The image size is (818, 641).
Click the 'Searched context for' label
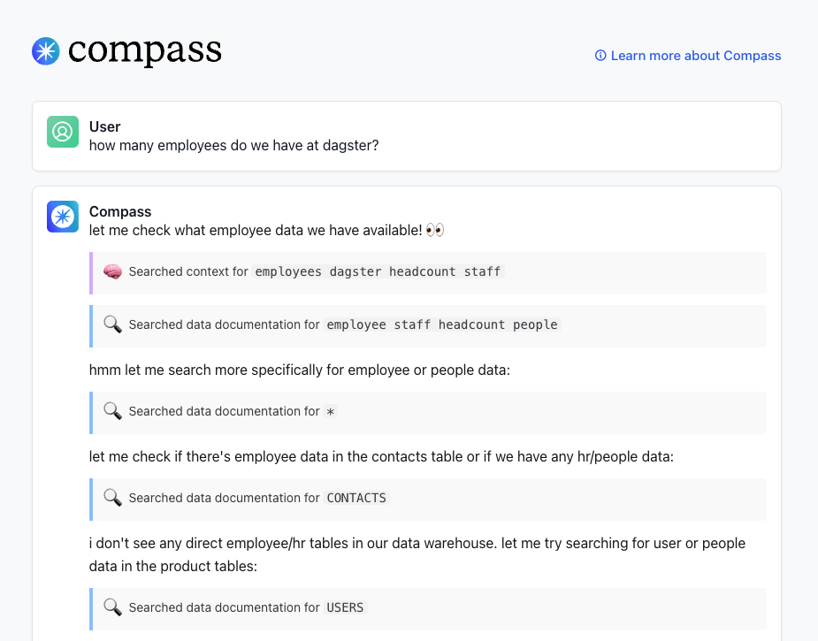pos(188,271)
